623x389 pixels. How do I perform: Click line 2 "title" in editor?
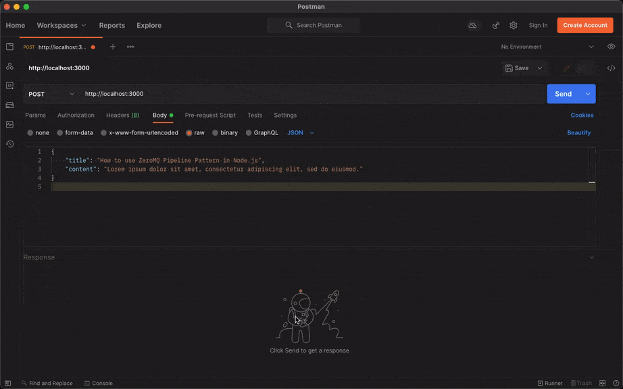pyautogui.click(x=77, y=160)
